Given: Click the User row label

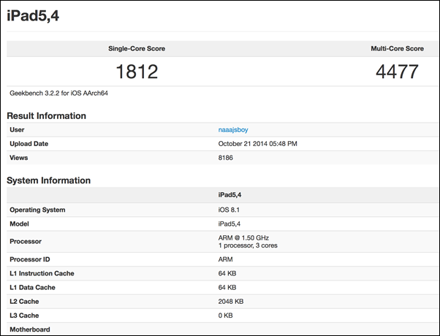Looking at the screenshot, I should (x=17, y=130).
